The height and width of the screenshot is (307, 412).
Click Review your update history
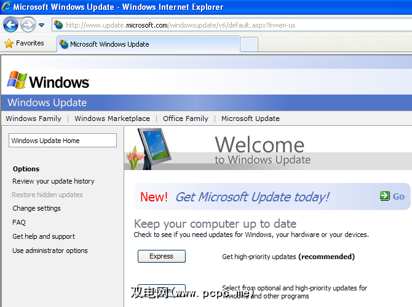click(x=53, y=181)
